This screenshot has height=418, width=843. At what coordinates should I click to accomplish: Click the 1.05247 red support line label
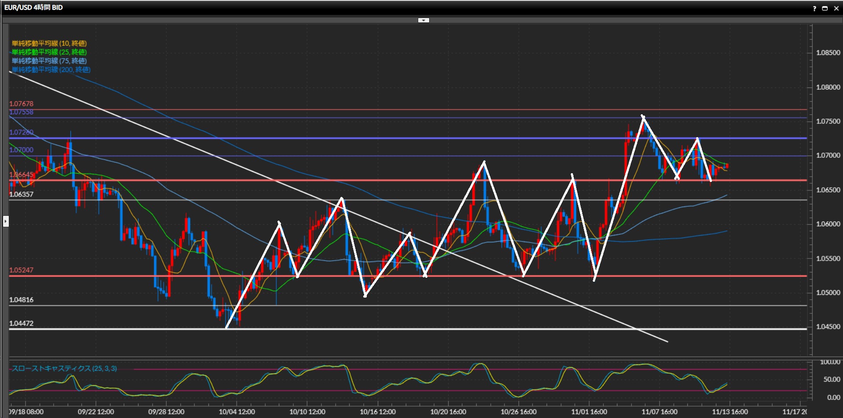[x=21, y=270]
